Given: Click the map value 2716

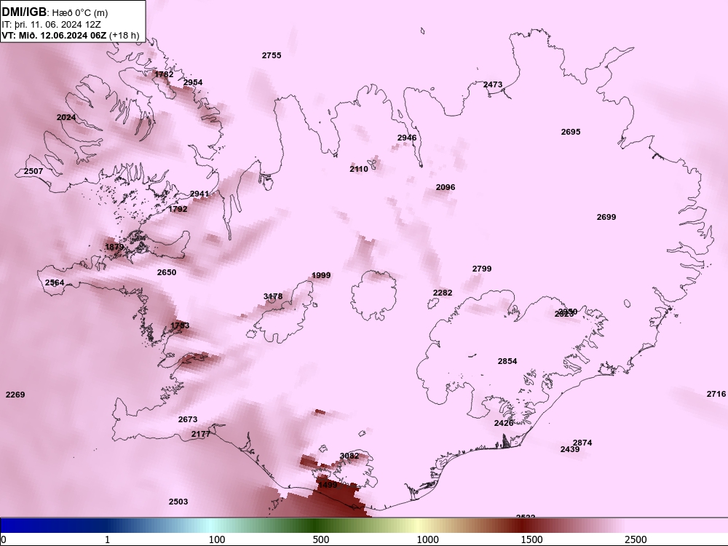Looking at the screenshot, I should click(x=716, y=394).
